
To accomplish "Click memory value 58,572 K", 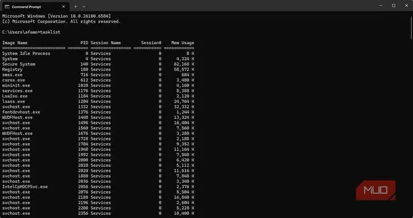I will (184, 69).
